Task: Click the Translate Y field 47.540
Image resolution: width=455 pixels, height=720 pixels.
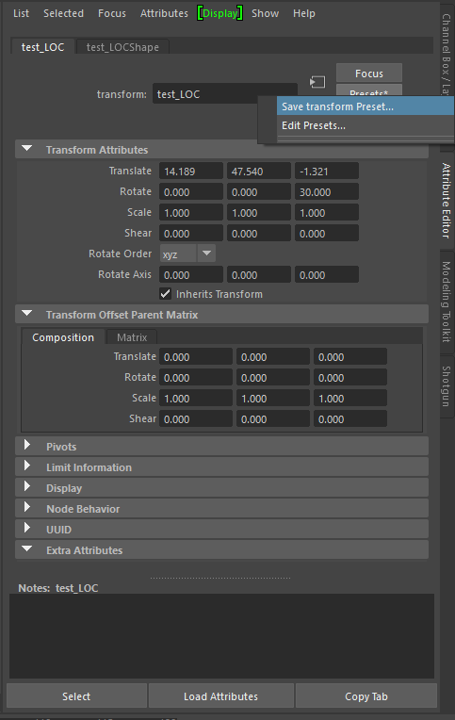Action: point(259,171)
